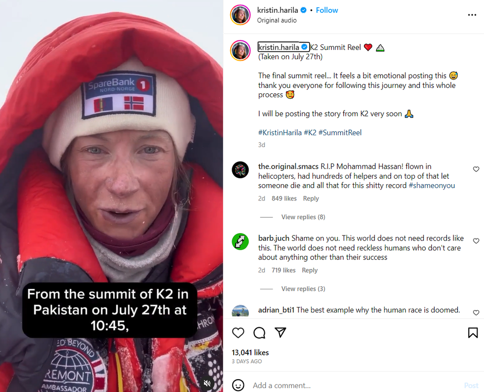Open the emoji picker smiley icon
This screenshot has width=484, height=392.
point(238,385)
